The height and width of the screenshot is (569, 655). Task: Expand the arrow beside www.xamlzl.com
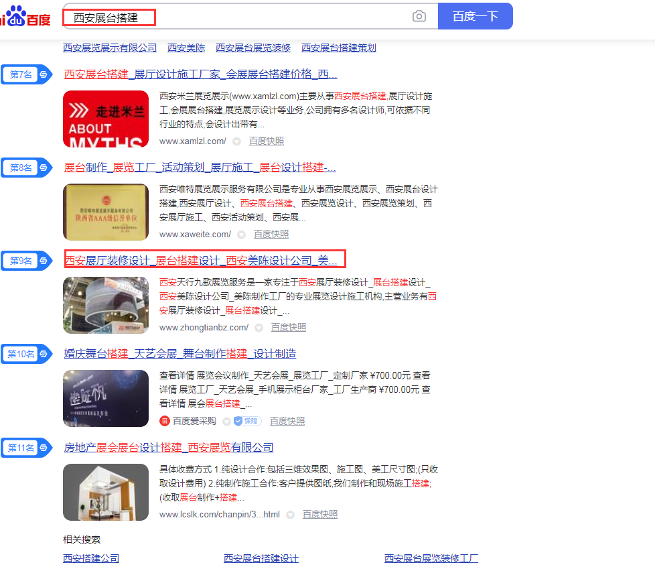click(x=236, y=141)
